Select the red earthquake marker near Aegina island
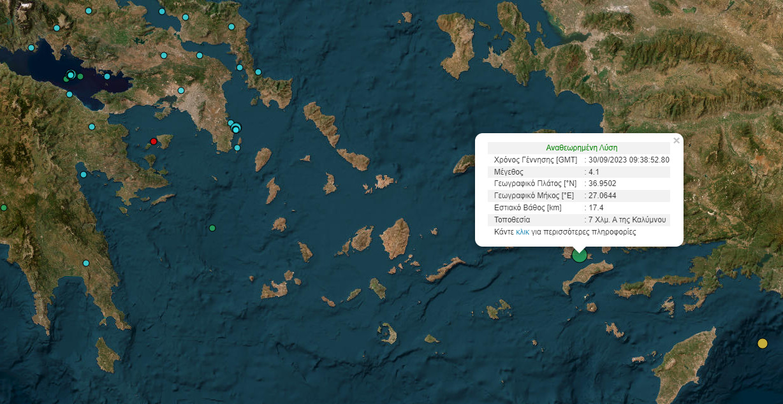Screen dimensions: 783x404 pos(153,141)
